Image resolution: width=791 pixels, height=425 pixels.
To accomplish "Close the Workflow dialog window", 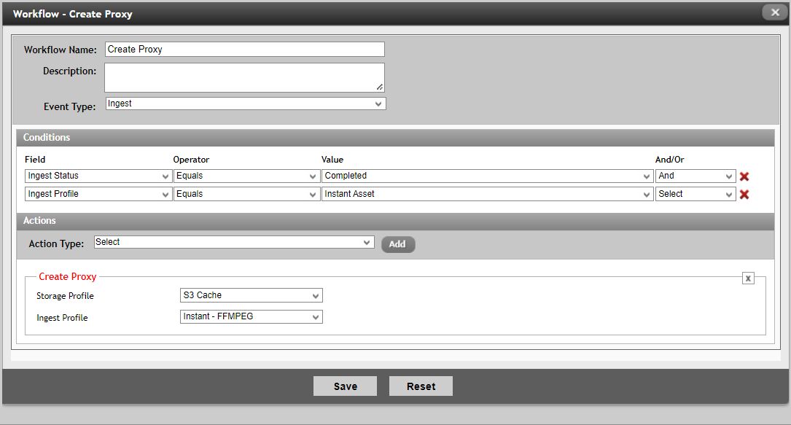I will 775,12.
